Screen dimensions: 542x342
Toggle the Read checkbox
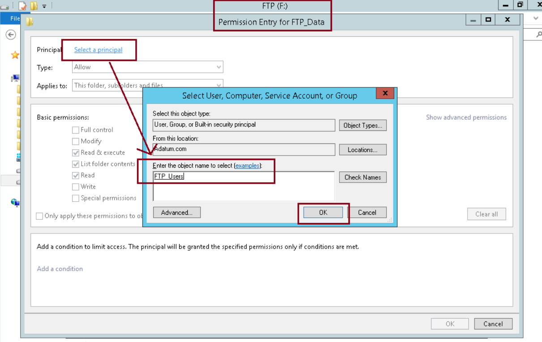coord(75,175)
